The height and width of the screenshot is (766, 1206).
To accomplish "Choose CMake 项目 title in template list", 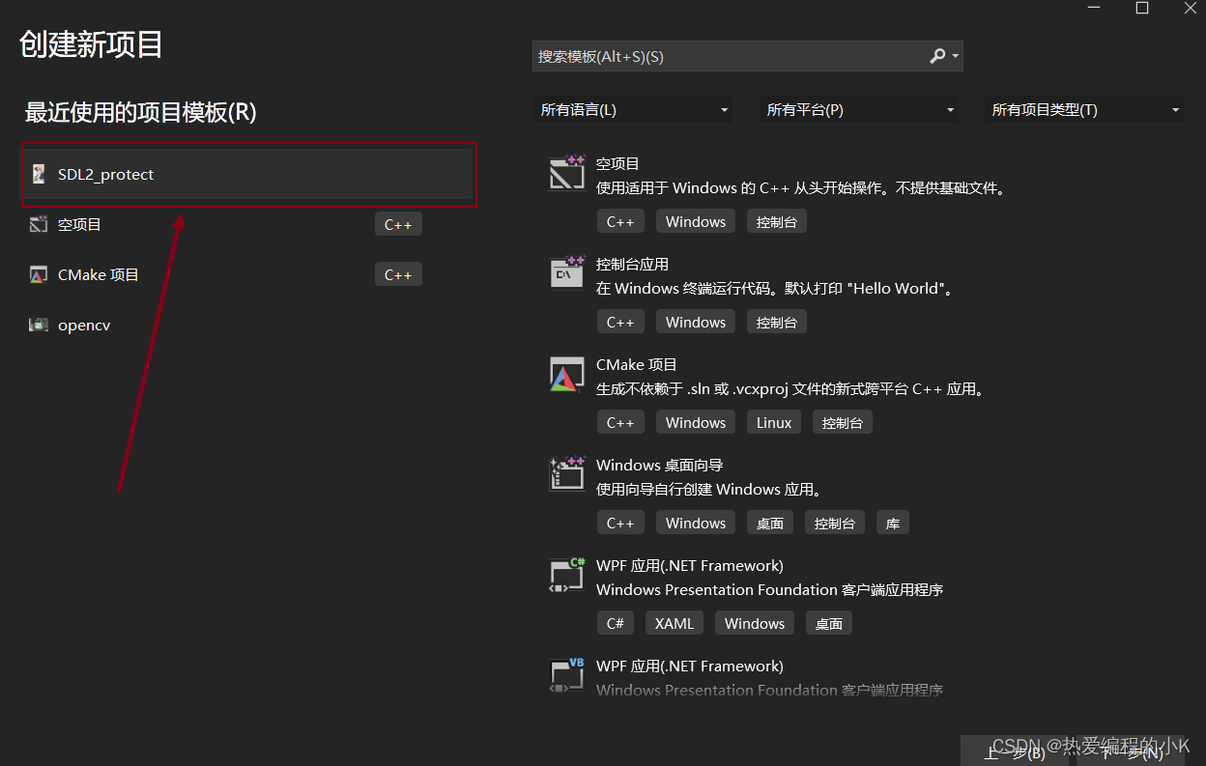I will tap(637, 364).
